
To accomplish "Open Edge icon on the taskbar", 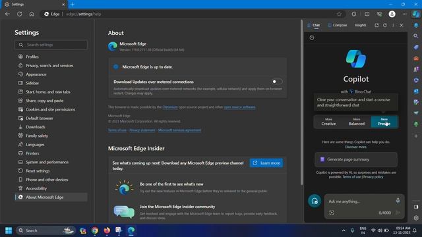I will coord(131,230).
